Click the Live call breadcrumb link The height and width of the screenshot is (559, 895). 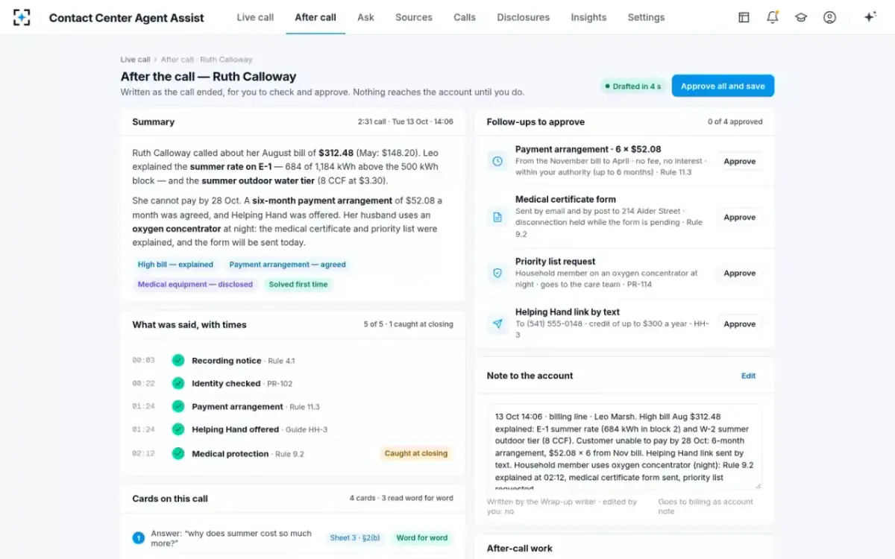(x=135, y=60)
